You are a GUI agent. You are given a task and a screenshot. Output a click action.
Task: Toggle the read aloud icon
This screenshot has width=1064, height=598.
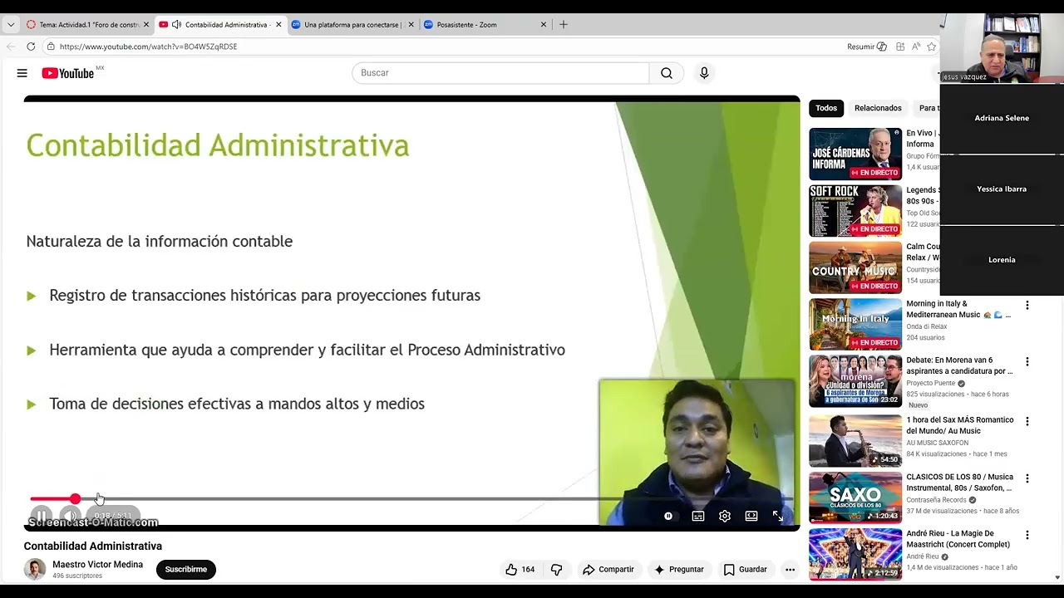pyautogui.click(x=915, y=47)
